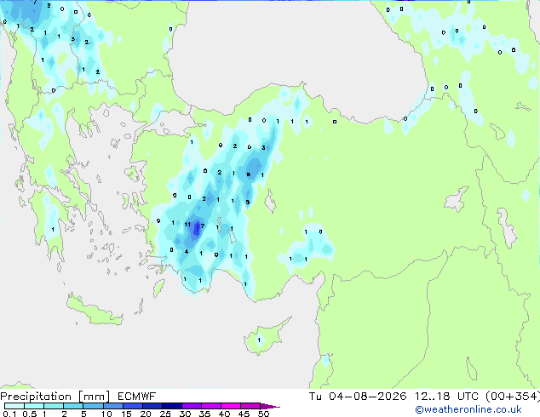Click the '1' value on Cyprus island
540x417 pixels.
(x=259, y=340)
